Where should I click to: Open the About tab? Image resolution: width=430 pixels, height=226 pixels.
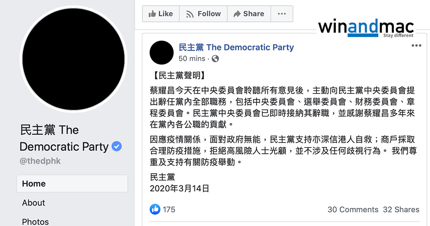34,203
